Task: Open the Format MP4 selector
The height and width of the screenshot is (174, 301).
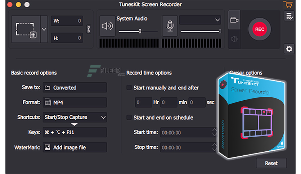Action: tap(75, 102)
